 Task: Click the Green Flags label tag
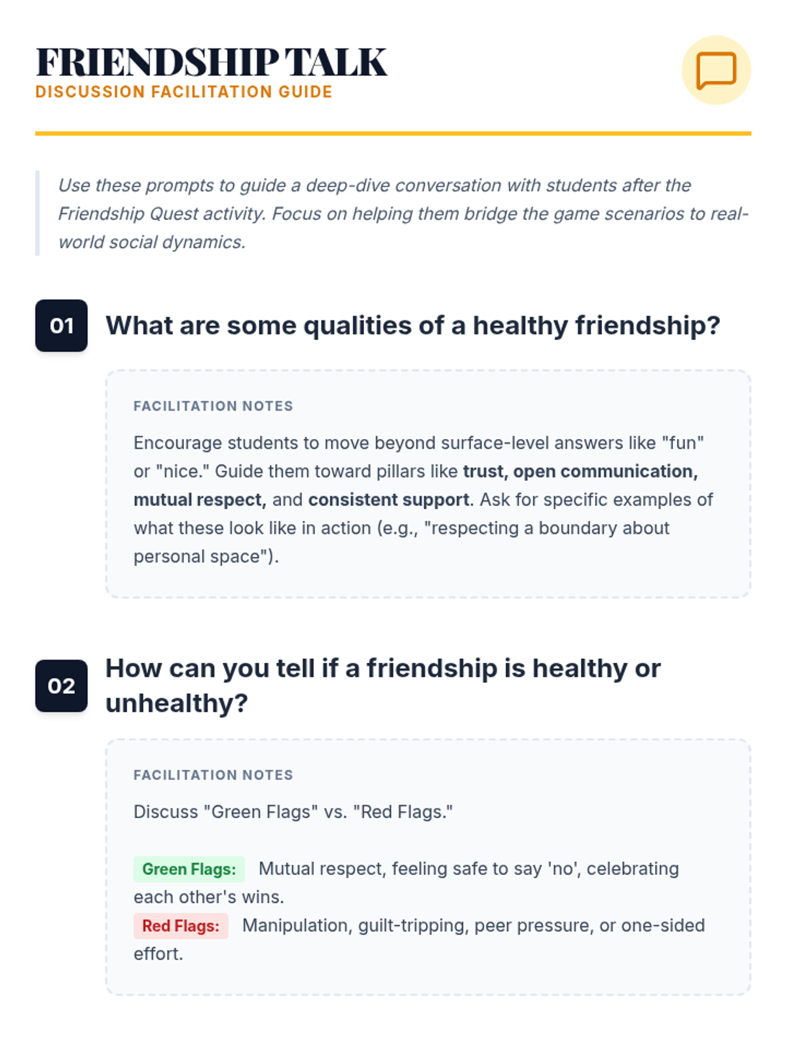click(189, 869)
